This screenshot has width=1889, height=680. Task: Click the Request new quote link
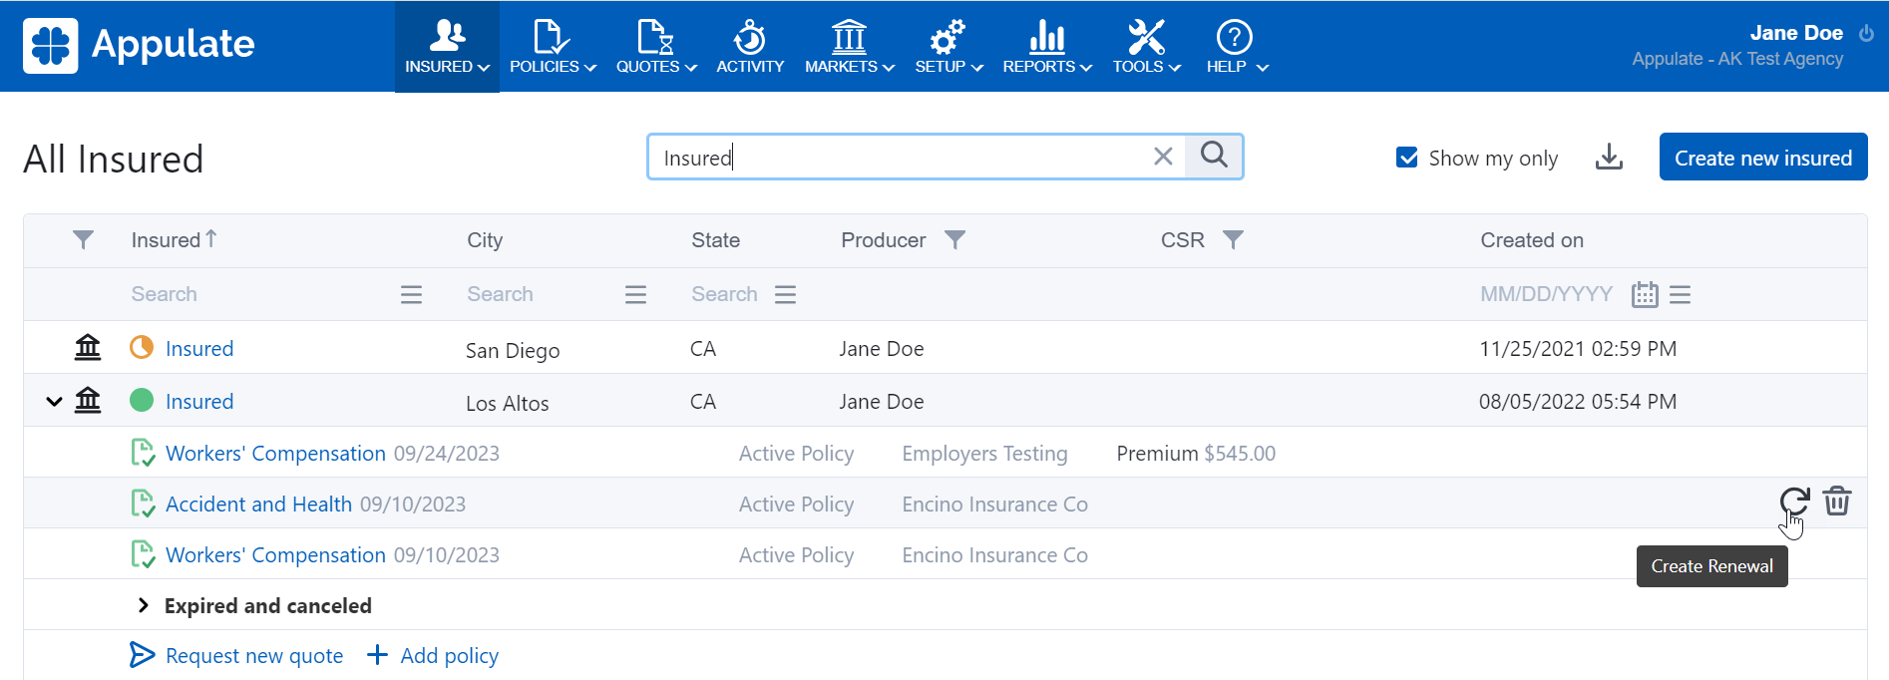[253, 656]
